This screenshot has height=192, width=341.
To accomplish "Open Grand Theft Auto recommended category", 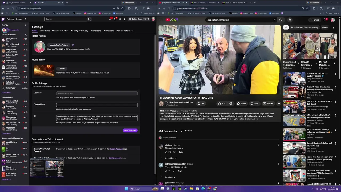I will [14, 155].
